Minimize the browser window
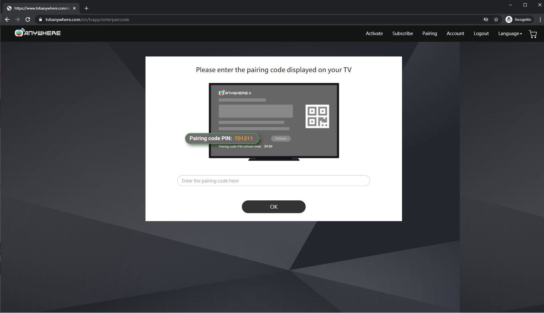The image size is (544, 313). 510,5
